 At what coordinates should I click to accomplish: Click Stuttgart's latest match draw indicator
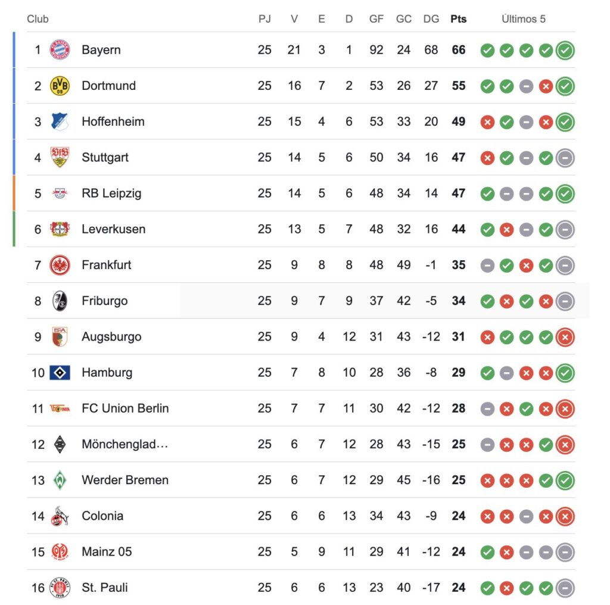point(565,158)
